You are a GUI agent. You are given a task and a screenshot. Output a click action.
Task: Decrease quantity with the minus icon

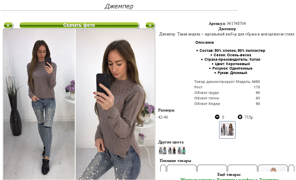pyautogui.click(x=217, y=117)
